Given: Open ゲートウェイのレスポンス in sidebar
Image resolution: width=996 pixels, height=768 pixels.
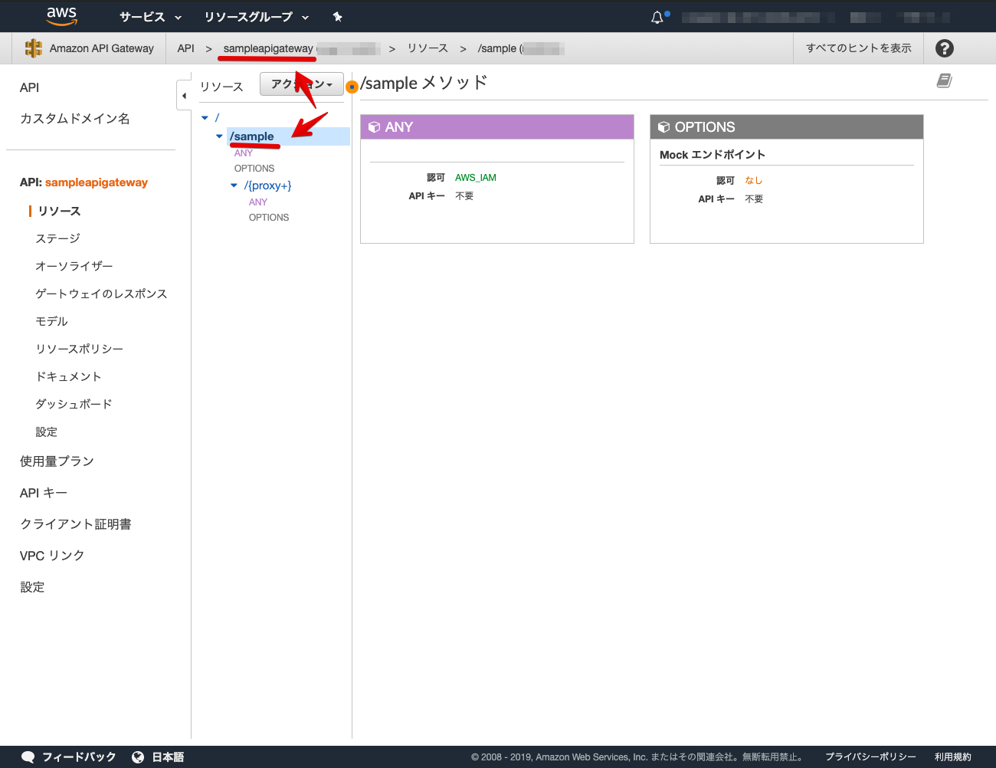Looking at the screenshot, I should point(101,294).
